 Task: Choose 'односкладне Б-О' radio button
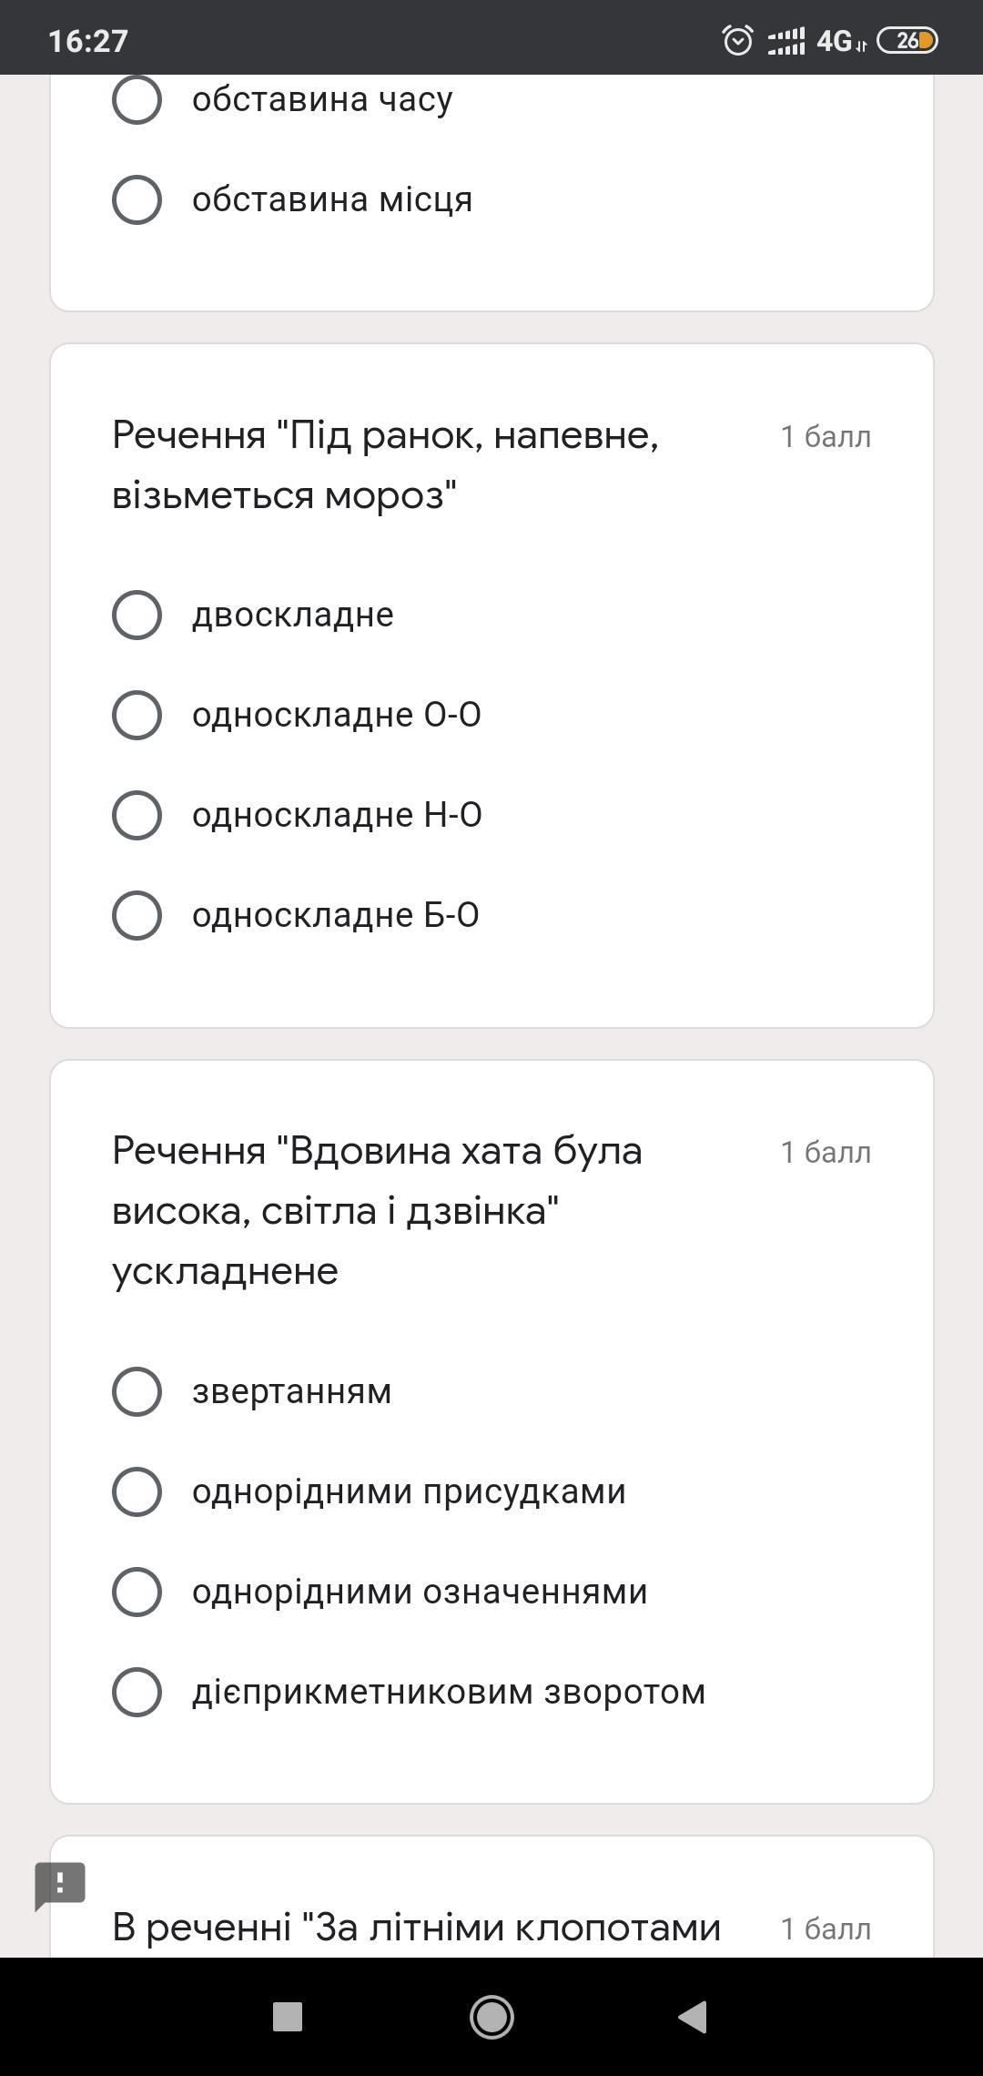click(137, 915)
